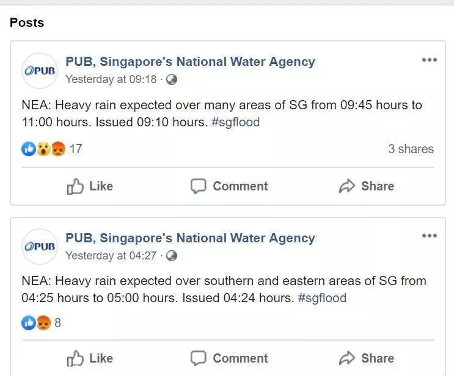454x376 pixels.
Task: Open the three-dot options menu on first post
Action: [x=430, y=60]
